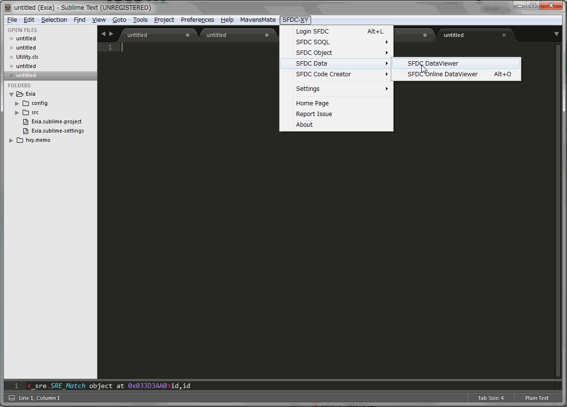Image resolution: width=567 pixels, height=407 pixels.
Task: Open tab list dropdown arrow
Action: [x=556, y=34]
